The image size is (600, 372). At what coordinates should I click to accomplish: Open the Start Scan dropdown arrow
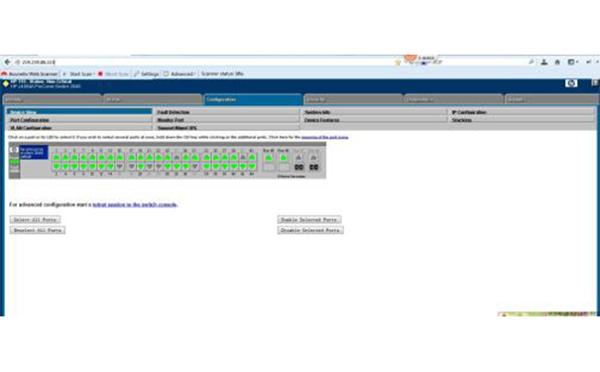pos(94,73)
